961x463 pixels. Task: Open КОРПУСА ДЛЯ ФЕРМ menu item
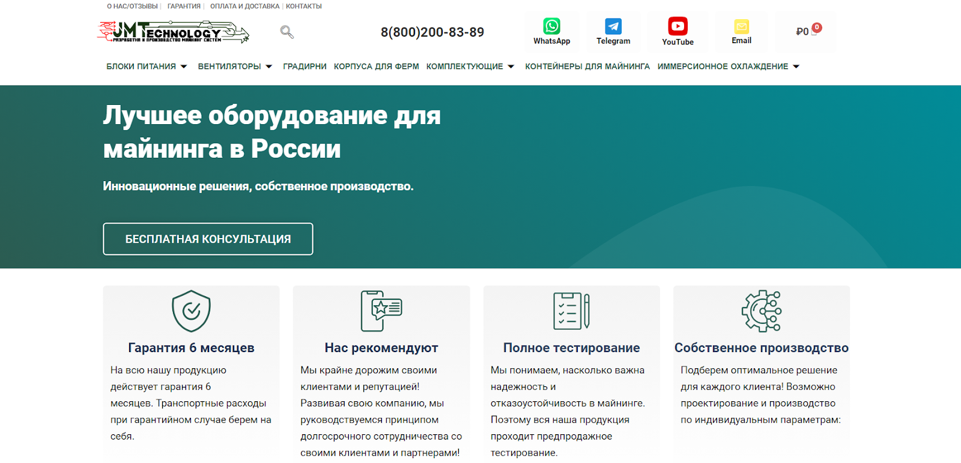coord(377,67)
